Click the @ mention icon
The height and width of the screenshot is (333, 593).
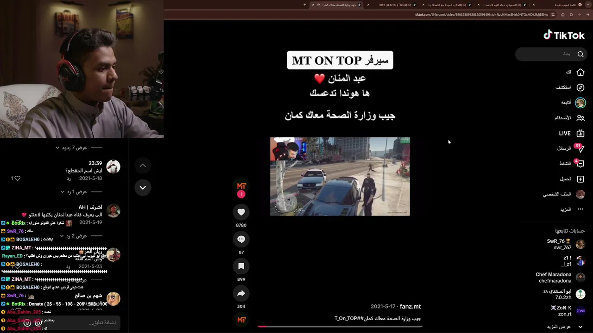(38, 323)
